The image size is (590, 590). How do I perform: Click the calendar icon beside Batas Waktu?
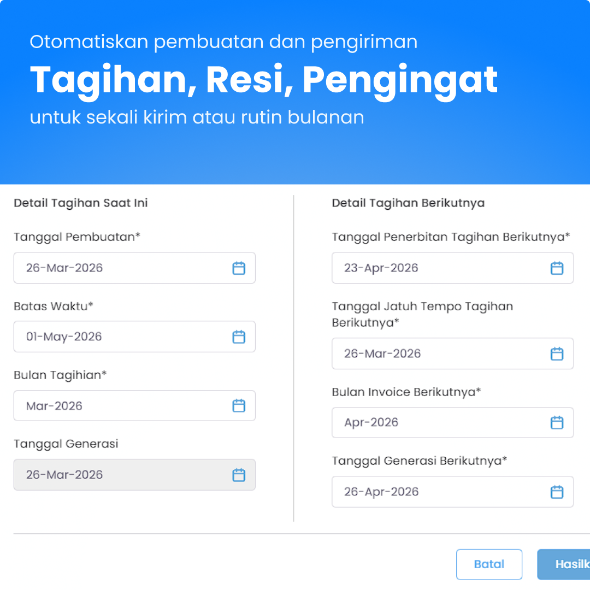[239, 337]
